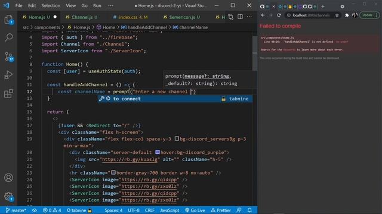
Task: Switch to the Channel.js editor tab
Action: click(x=82, y=17)
